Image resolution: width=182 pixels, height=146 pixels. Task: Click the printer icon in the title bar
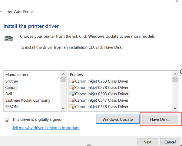click(x=10, y=11)
